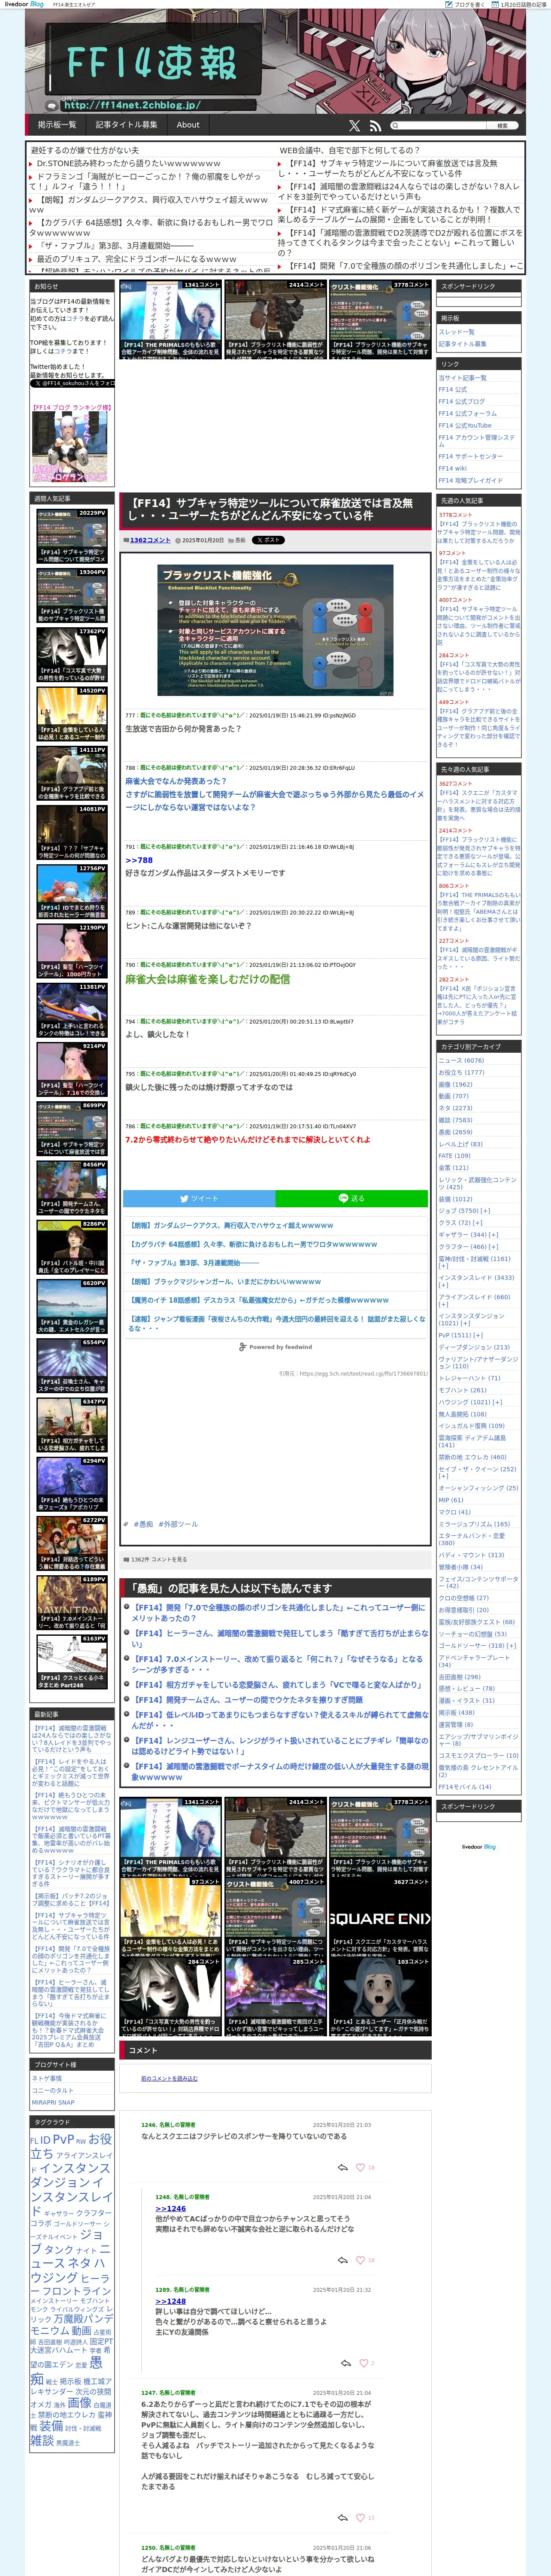
Task: Open the About navigation tab
Action: [188, 125]
